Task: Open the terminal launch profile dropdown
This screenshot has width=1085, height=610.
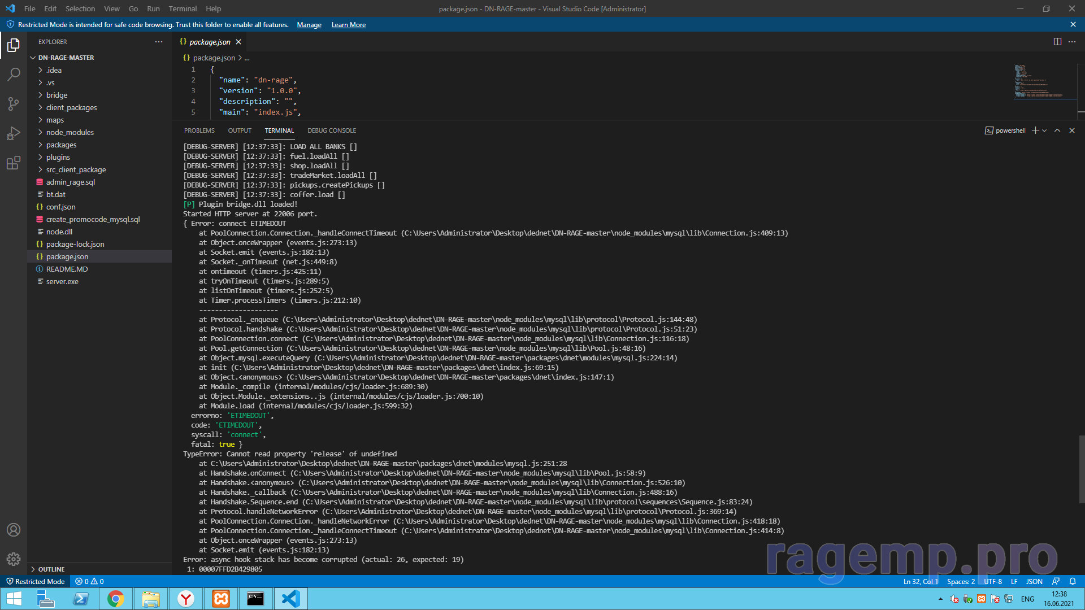Action: [1044, 130]
